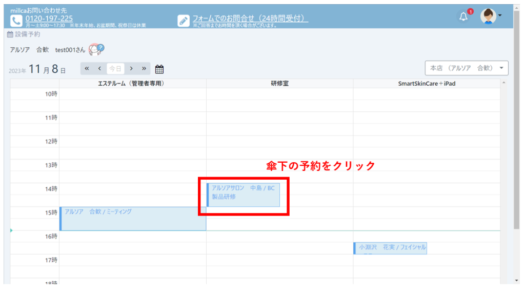The height and width of the screenshot is (291, 525).
Task: Click the 今日 today button
Action: coord(115,69)
